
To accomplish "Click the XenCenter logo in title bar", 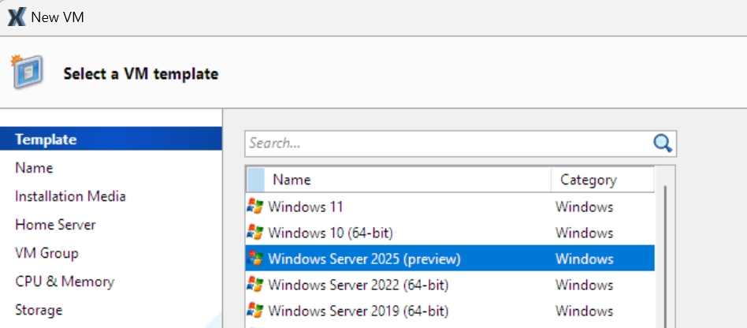I will [17, 17].
